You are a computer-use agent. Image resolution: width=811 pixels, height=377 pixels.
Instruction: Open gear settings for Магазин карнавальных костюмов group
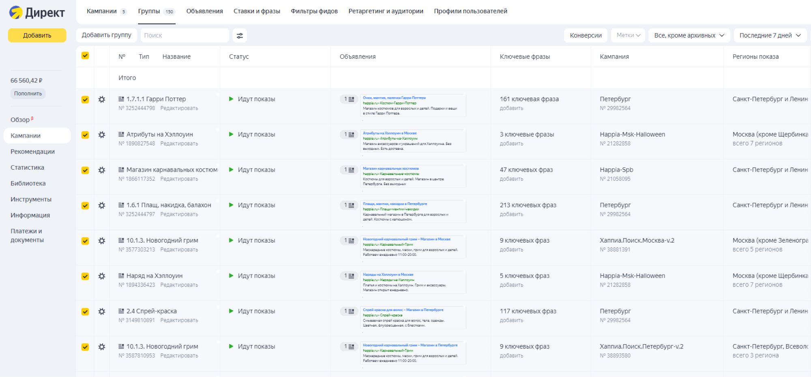coord(102,170)
